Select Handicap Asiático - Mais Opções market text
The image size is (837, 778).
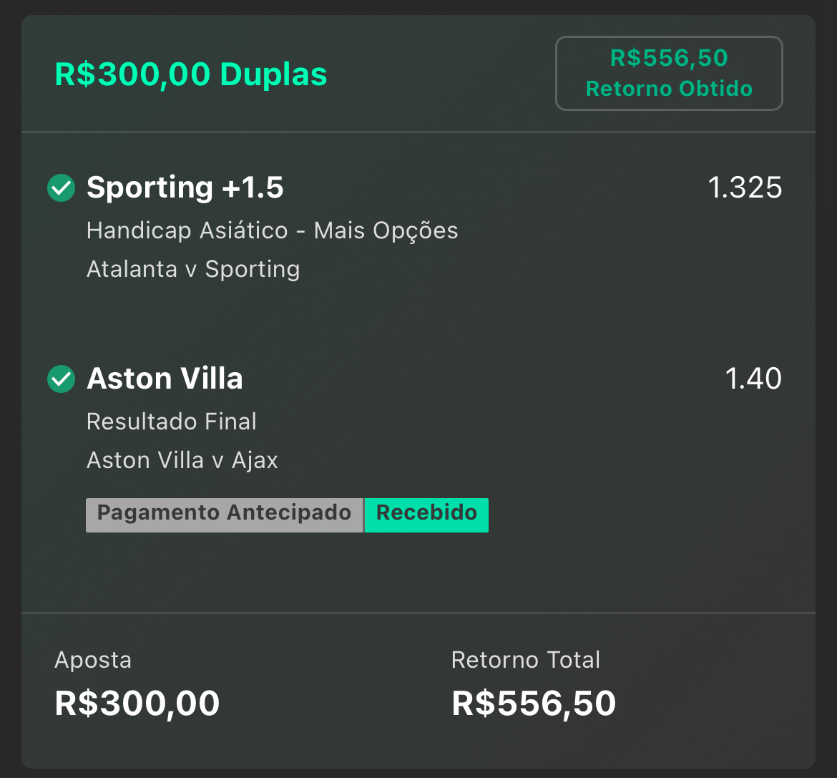pos(273,230)
